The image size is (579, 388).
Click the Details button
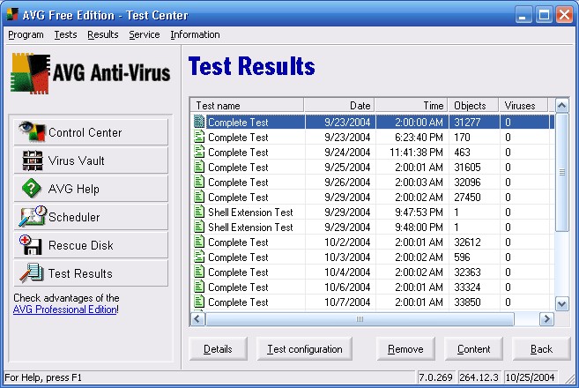pos(218,349)
